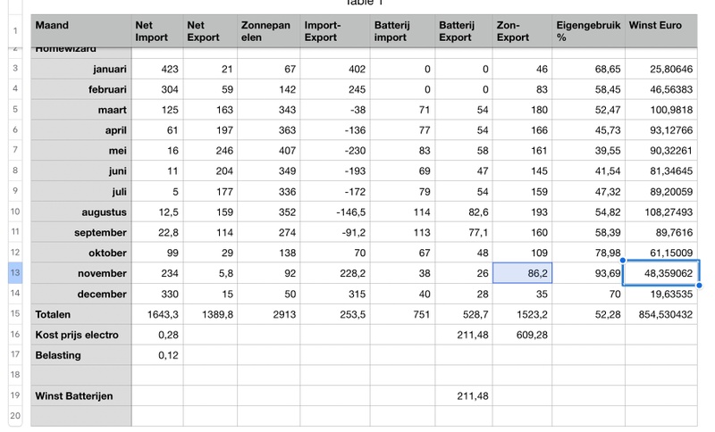Select the Batterij Export header cell
The image size is (715, 432).
[464, 31]
